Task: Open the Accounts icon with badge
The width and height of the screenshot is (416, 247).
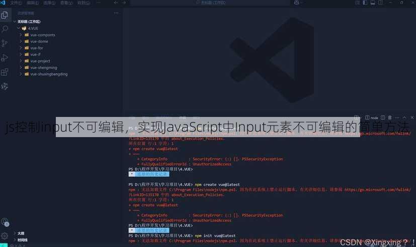Action: point(5,222)
